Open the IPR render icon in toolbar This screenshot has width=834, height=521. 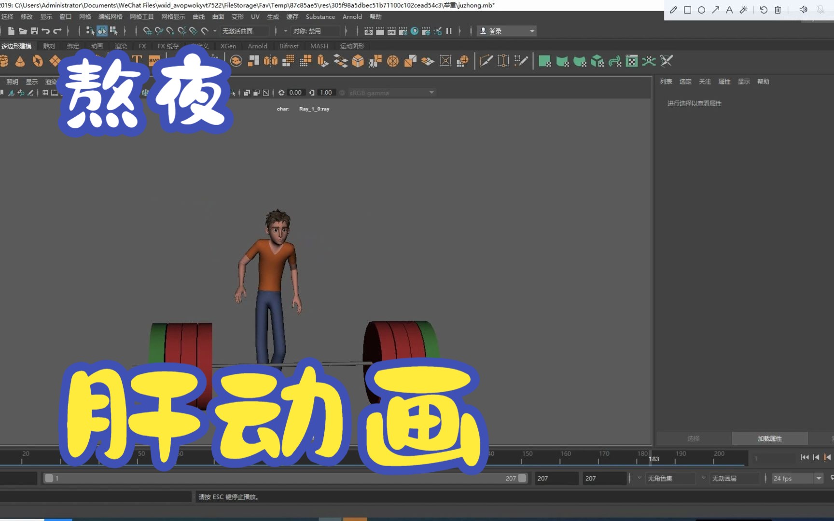(391, 31)
